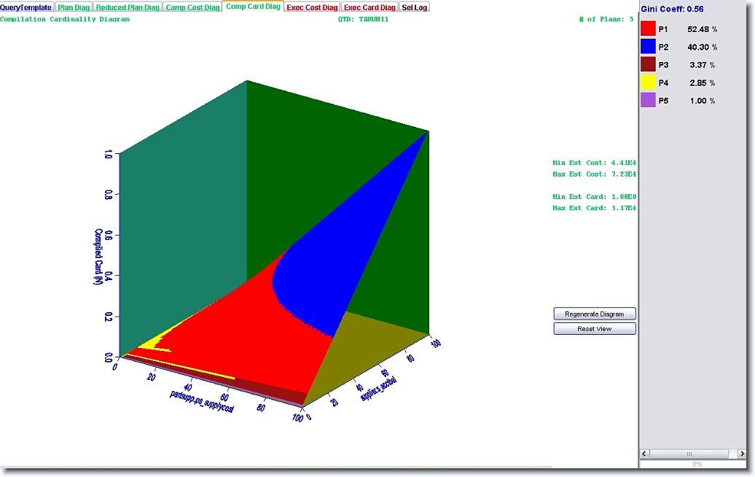Select the Reduced Plan Diag tab
The width and height of the screenshot is (755, 477).
point(128,7)
